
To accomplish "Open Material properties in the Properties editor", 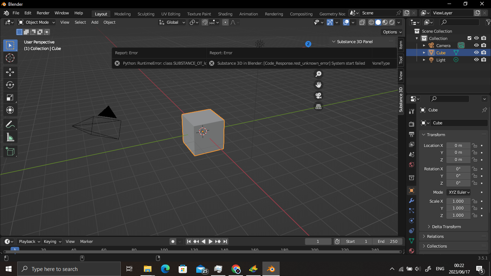I will (x=412, y=251).
